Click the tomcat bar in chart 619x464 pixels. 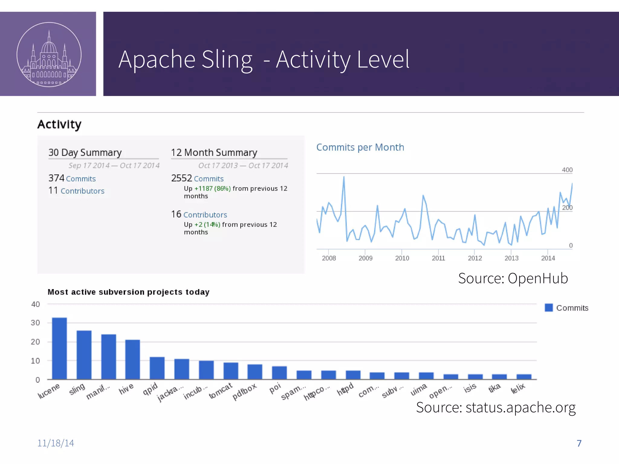pos(231,371)
